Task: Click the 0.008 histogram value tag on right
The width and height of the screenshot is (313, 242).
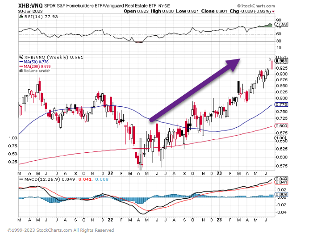Action: [281, 194]
